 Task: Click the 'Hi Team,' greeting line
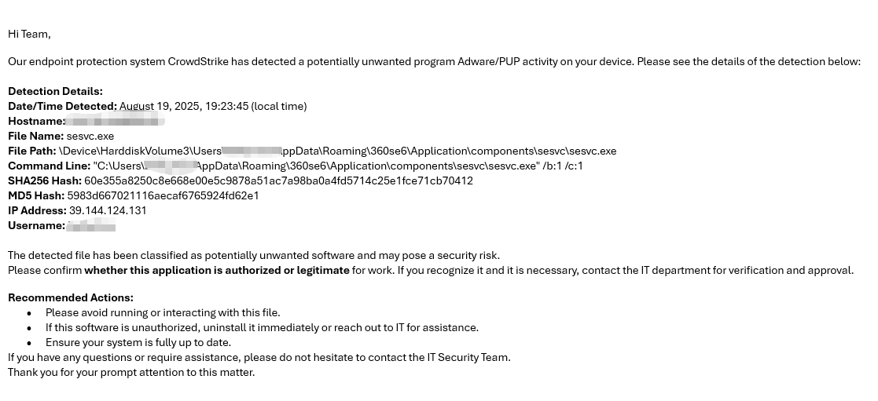point(29,34)
